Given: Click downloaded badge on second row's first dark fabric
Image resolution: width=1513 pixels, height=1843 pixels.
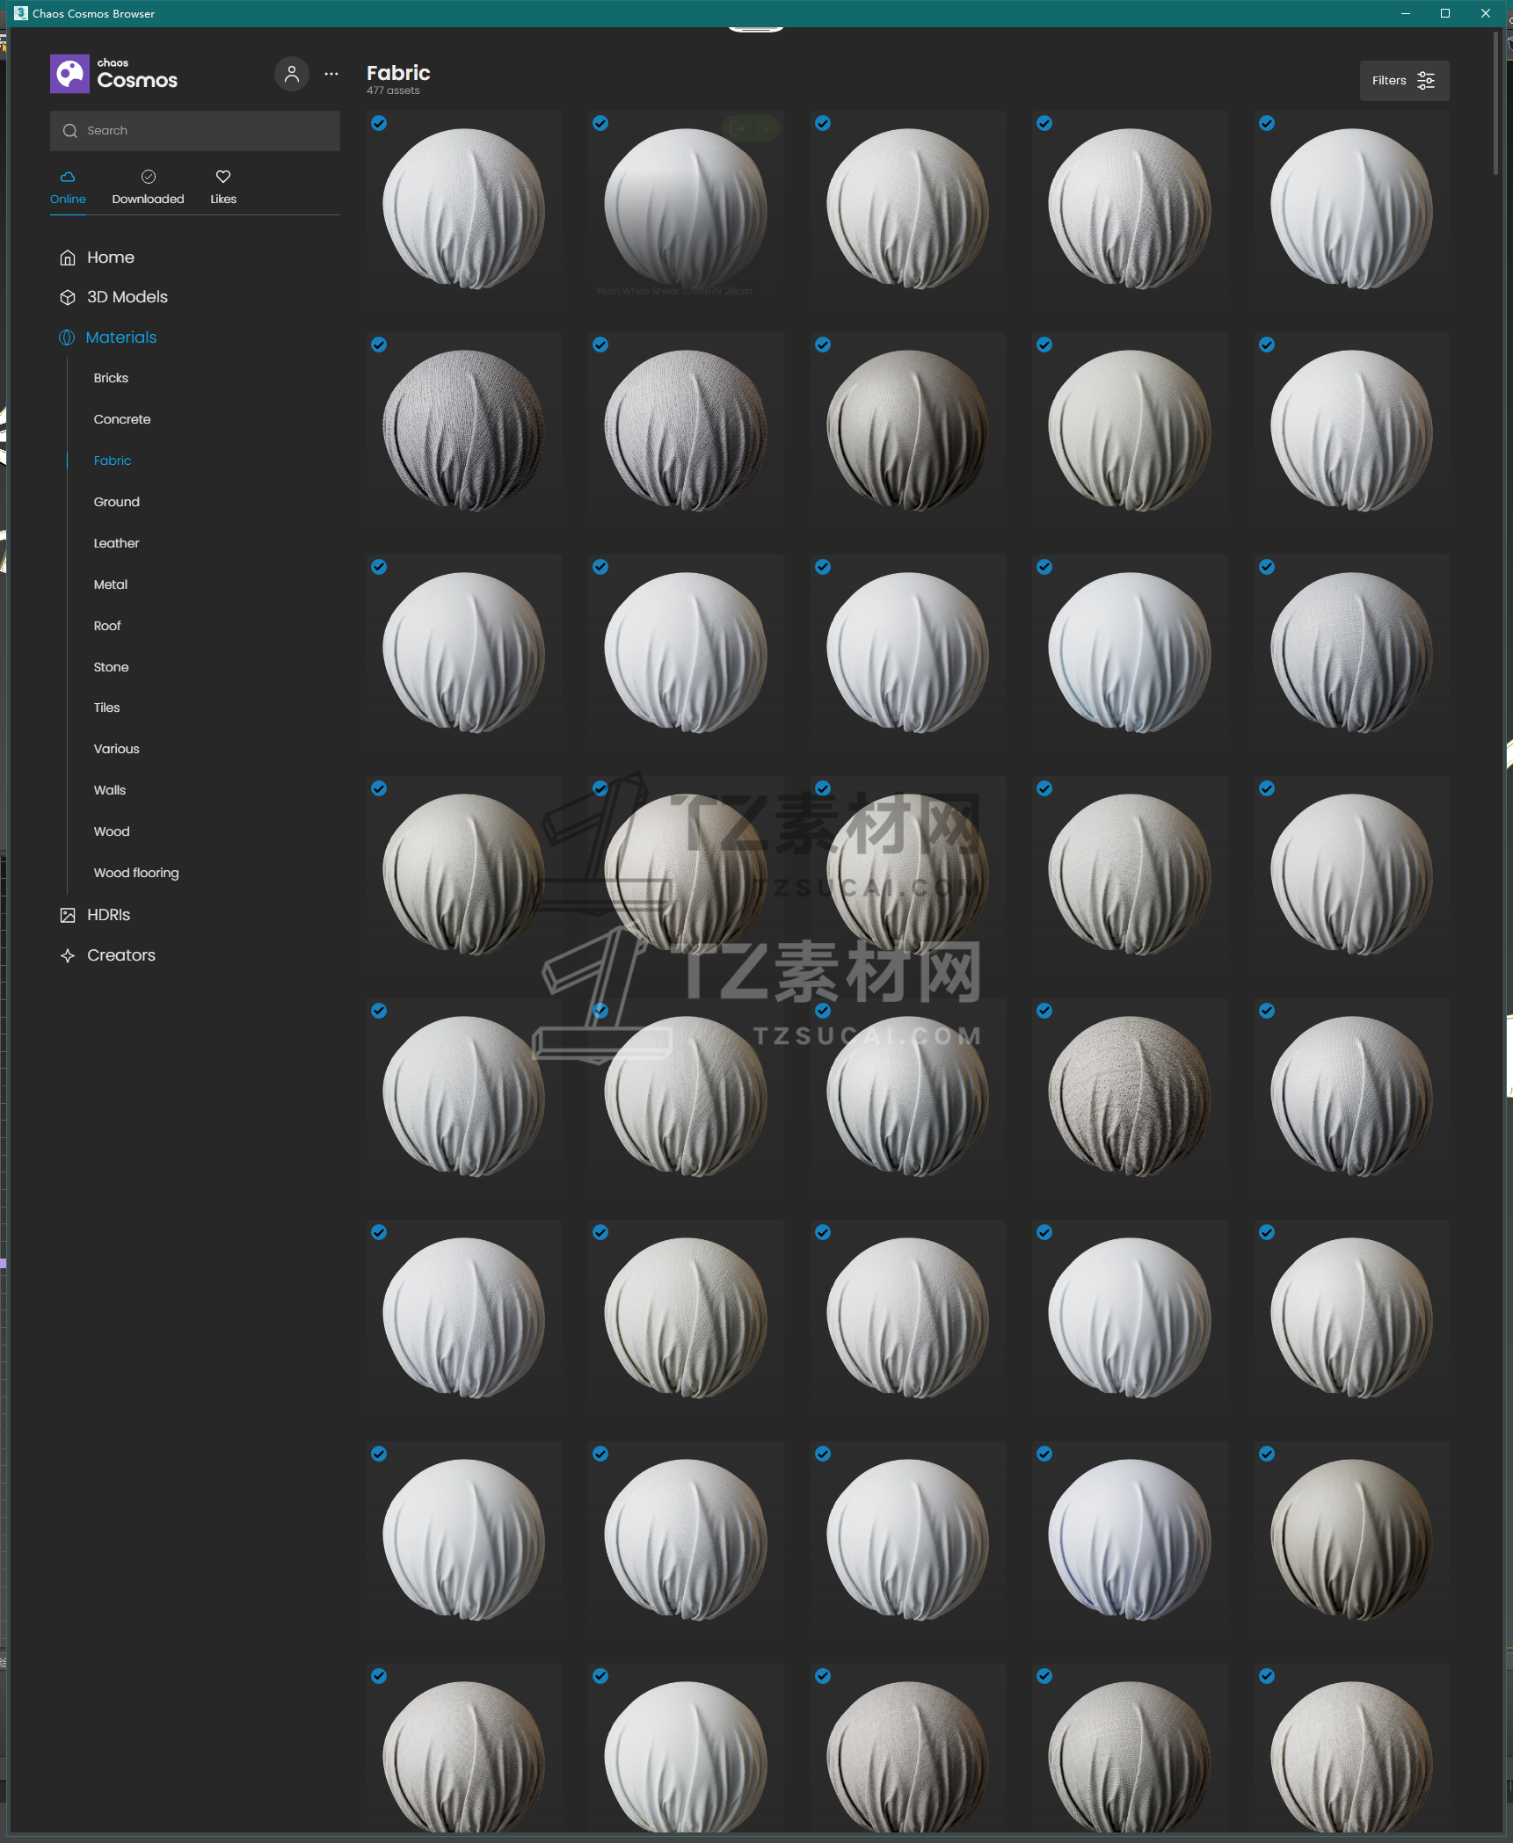Looking at the screenshot, I should pos(379,345).
